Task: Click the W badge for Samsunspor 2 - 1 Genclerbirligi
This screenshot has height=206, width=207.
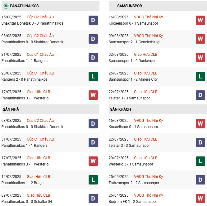Action: tap(200, 39)
